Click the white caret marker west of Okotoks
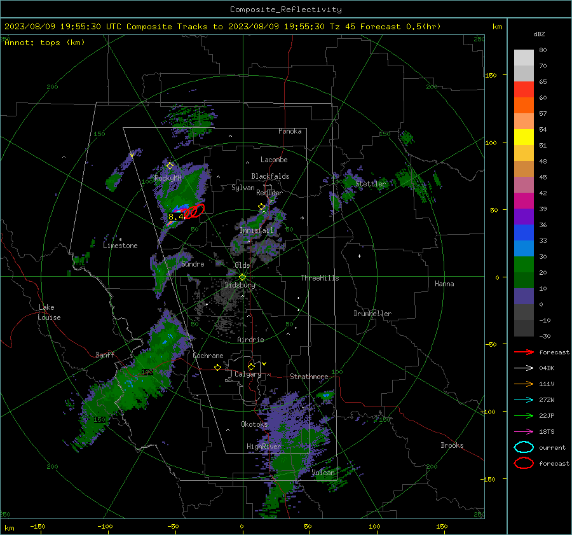 coord(228,430)
